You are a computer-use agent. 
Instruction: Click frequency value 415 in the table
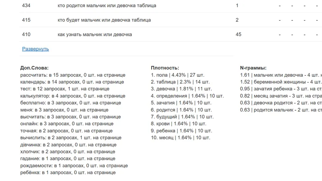pyautogui.click(x=26, y=20)
